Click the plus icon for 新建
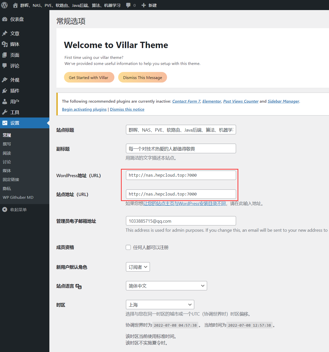The height and width of the screenshot is (352, 329). (x=144, y=5)
